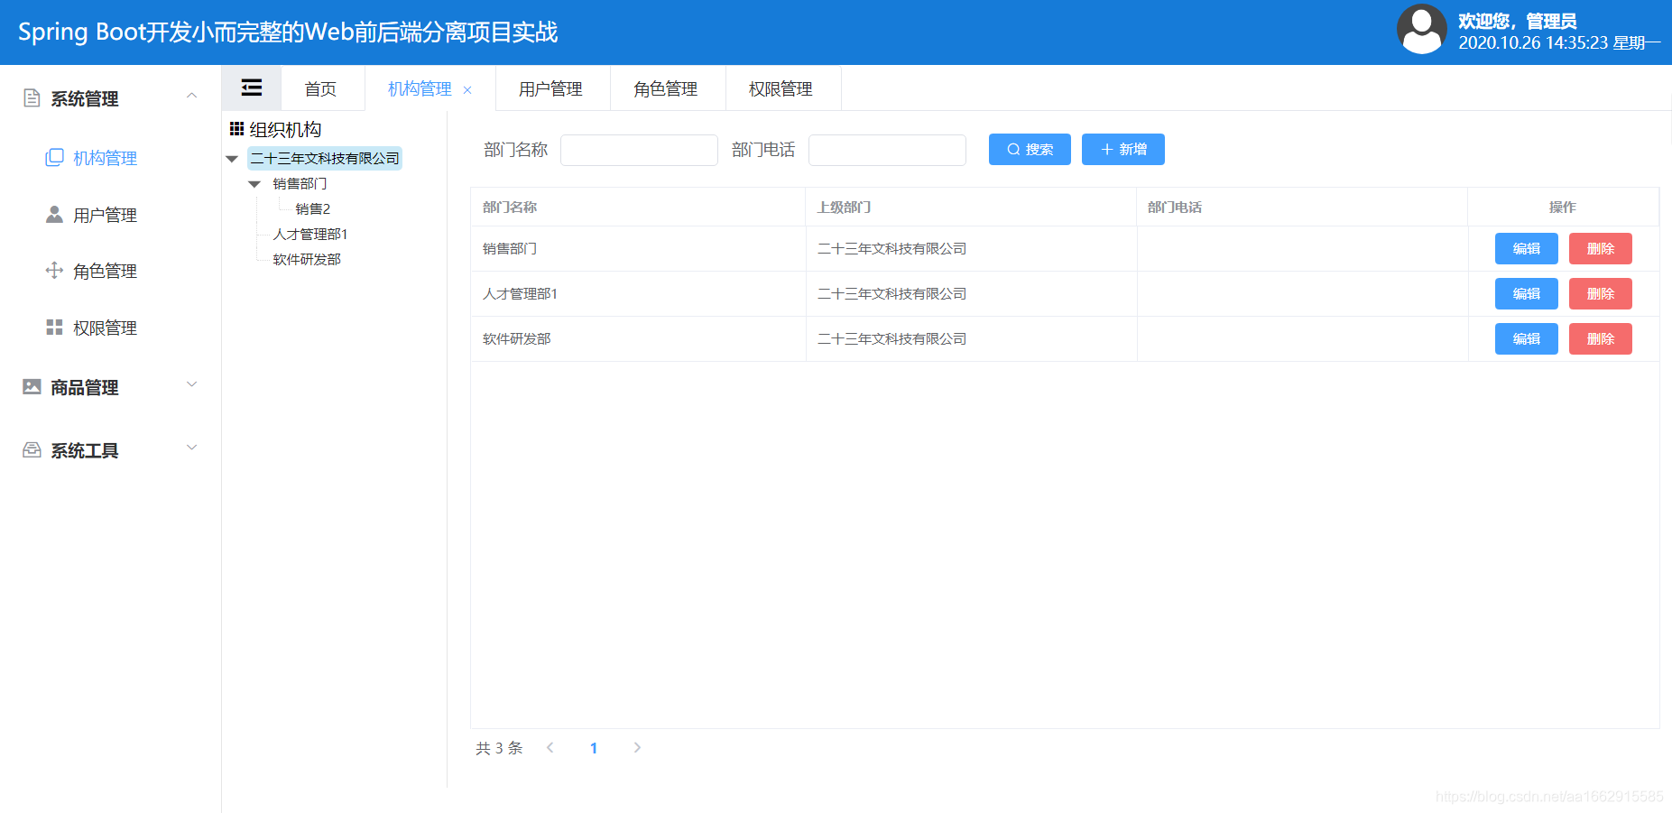Click the 共 3 条 total count text
The height and width of the screenshot is (813, 1672).
coord(499,748)
